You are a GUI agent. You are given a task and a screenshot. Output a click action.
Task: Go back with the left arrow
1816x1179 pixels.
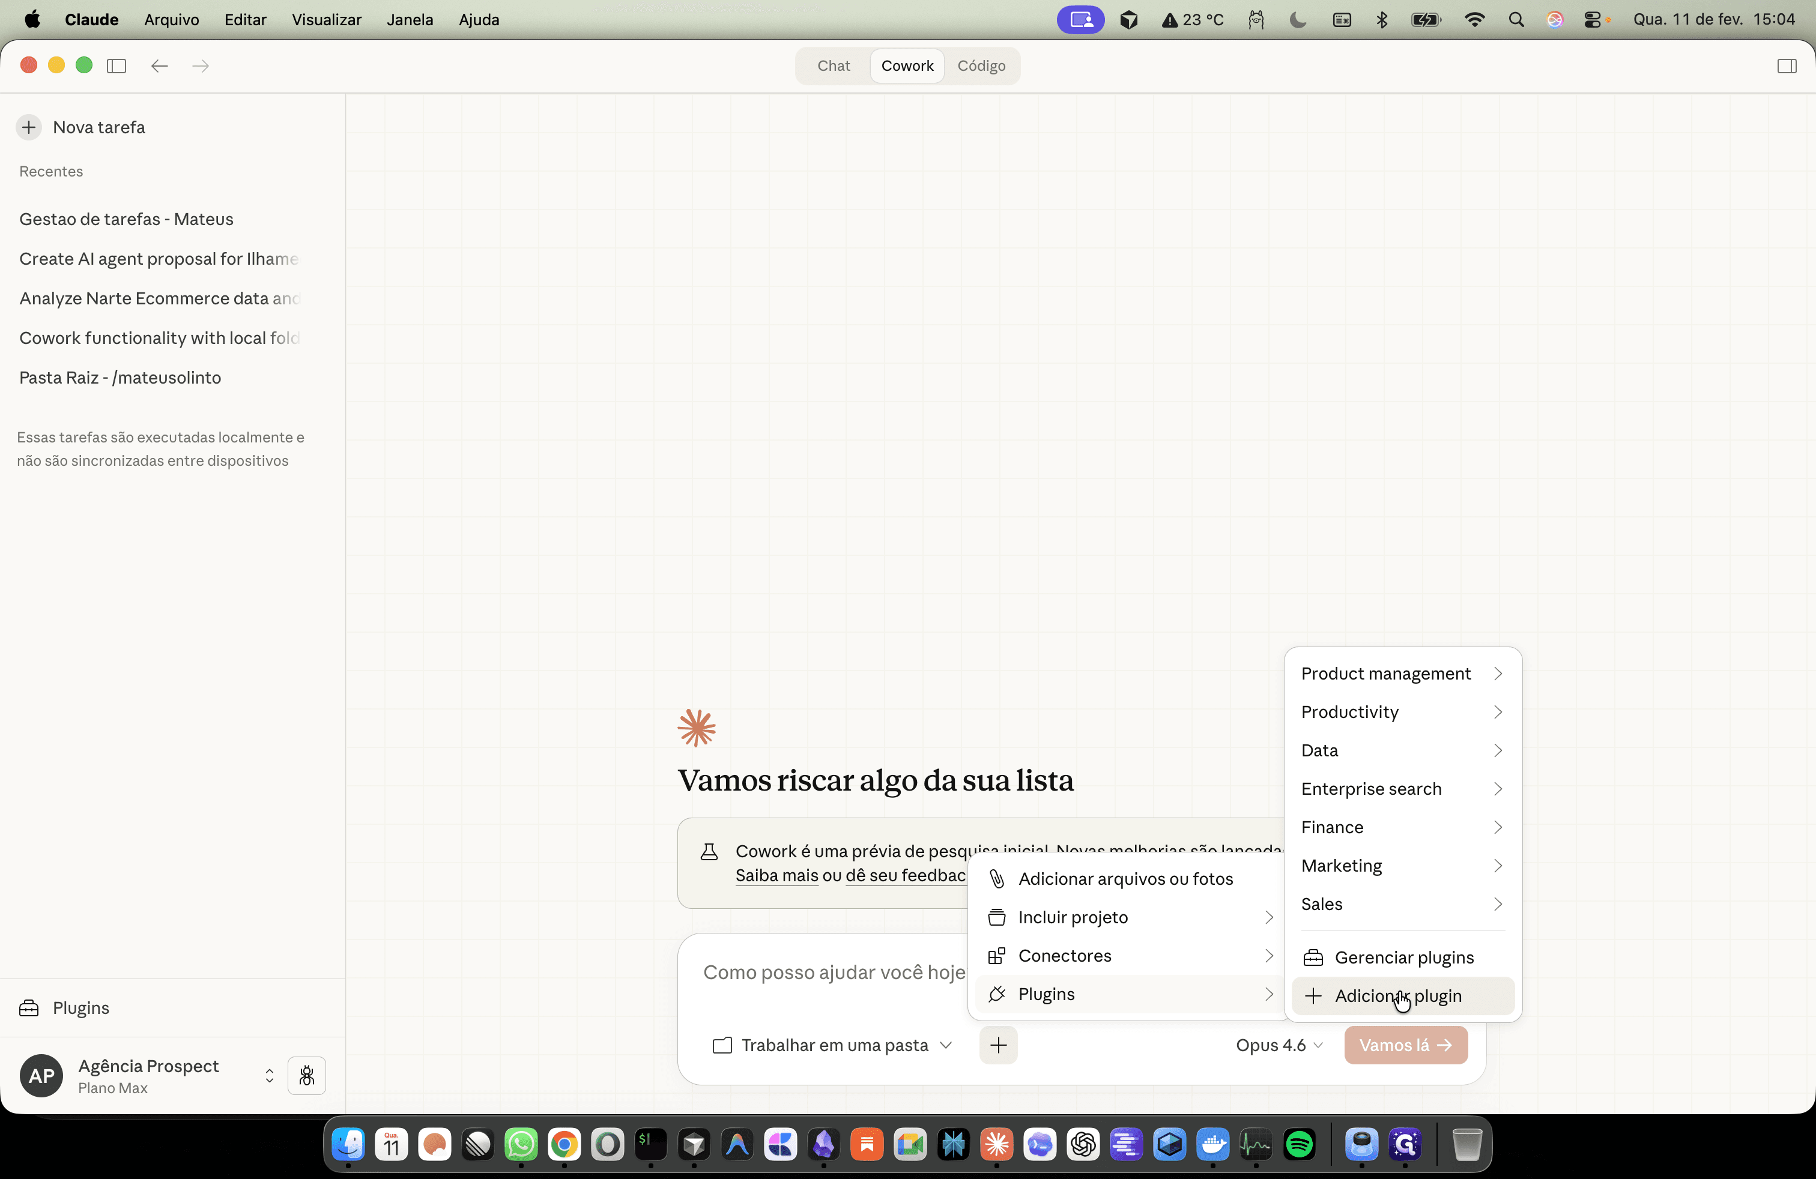pyautogui.click(x=160, y=65)
